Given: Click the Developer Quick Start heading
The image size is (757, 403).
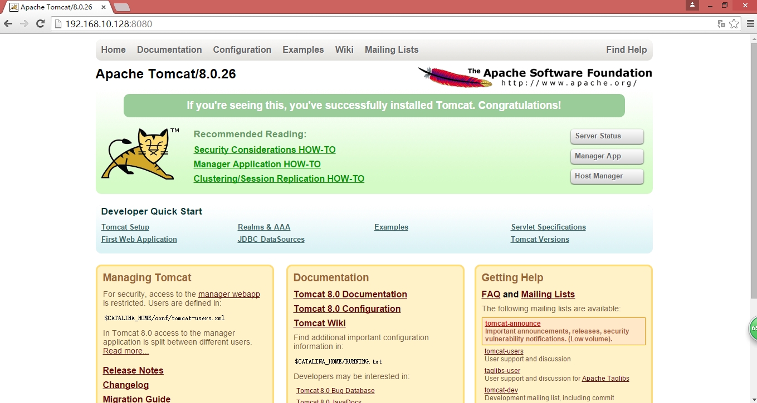Looking at the screenshot, I should [x=152, y=211].
